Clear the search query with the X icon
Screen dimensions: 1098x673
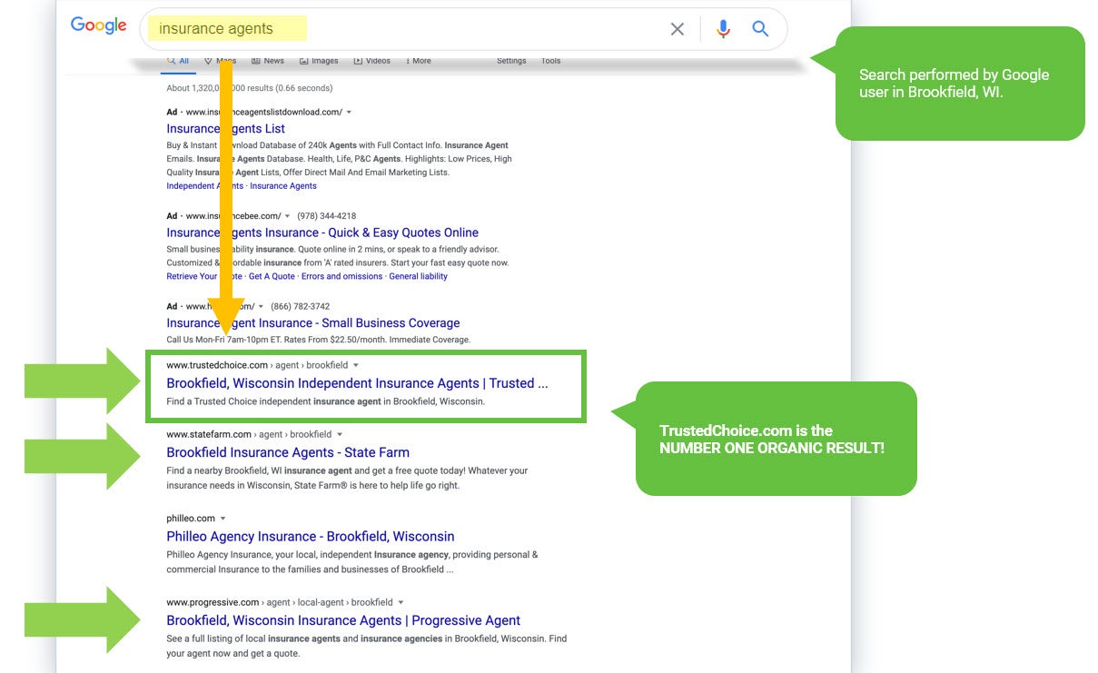coord(678,29)
